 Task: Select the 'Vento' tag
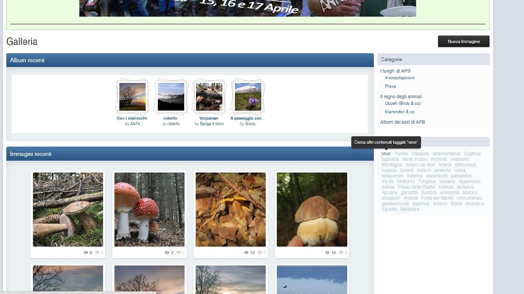coord(388,182)
